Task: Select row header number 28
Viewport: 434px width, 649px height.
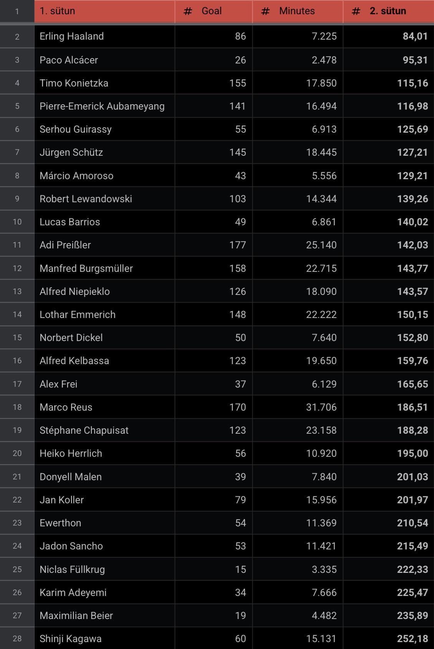Action: [17, 639]
